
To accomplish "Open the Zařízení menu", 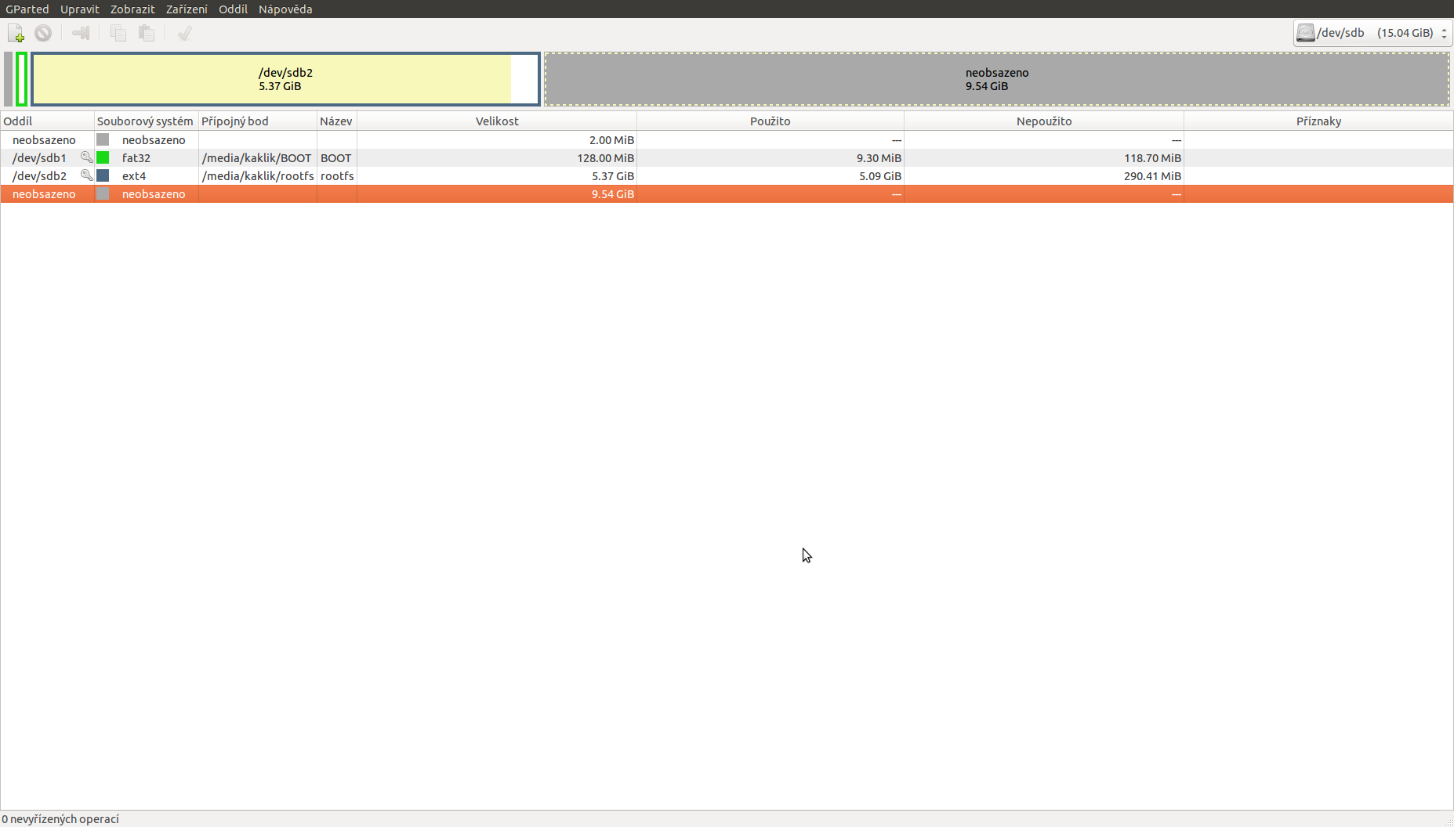I will (x=187, y=9).
